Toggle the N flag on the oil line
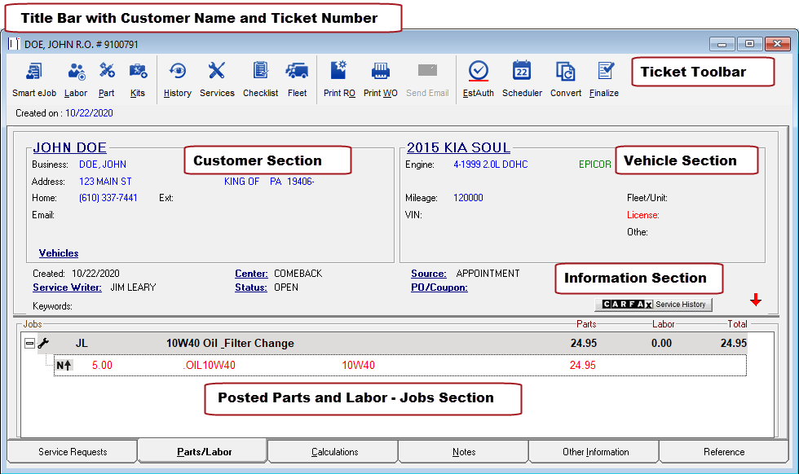Viewport: 799px width, 474px height. [64, 365]
